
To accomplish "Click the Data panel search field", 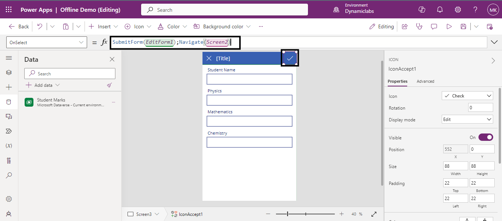I will 70,74.
